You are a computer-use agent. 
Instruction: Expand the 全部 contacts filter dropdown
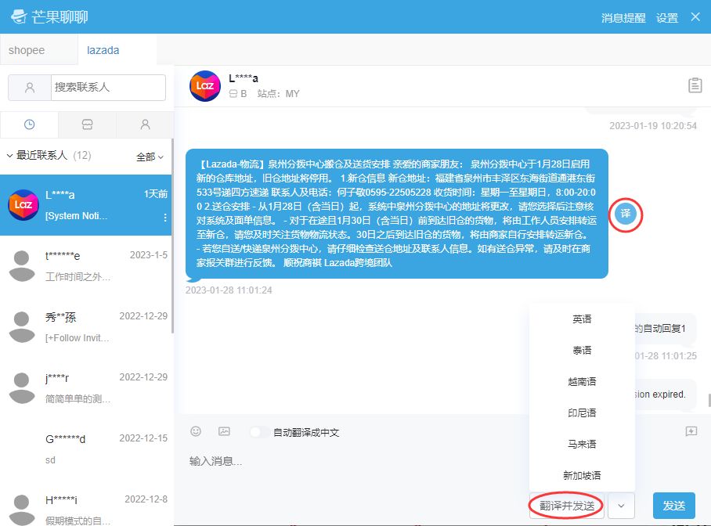coord(147,157)
